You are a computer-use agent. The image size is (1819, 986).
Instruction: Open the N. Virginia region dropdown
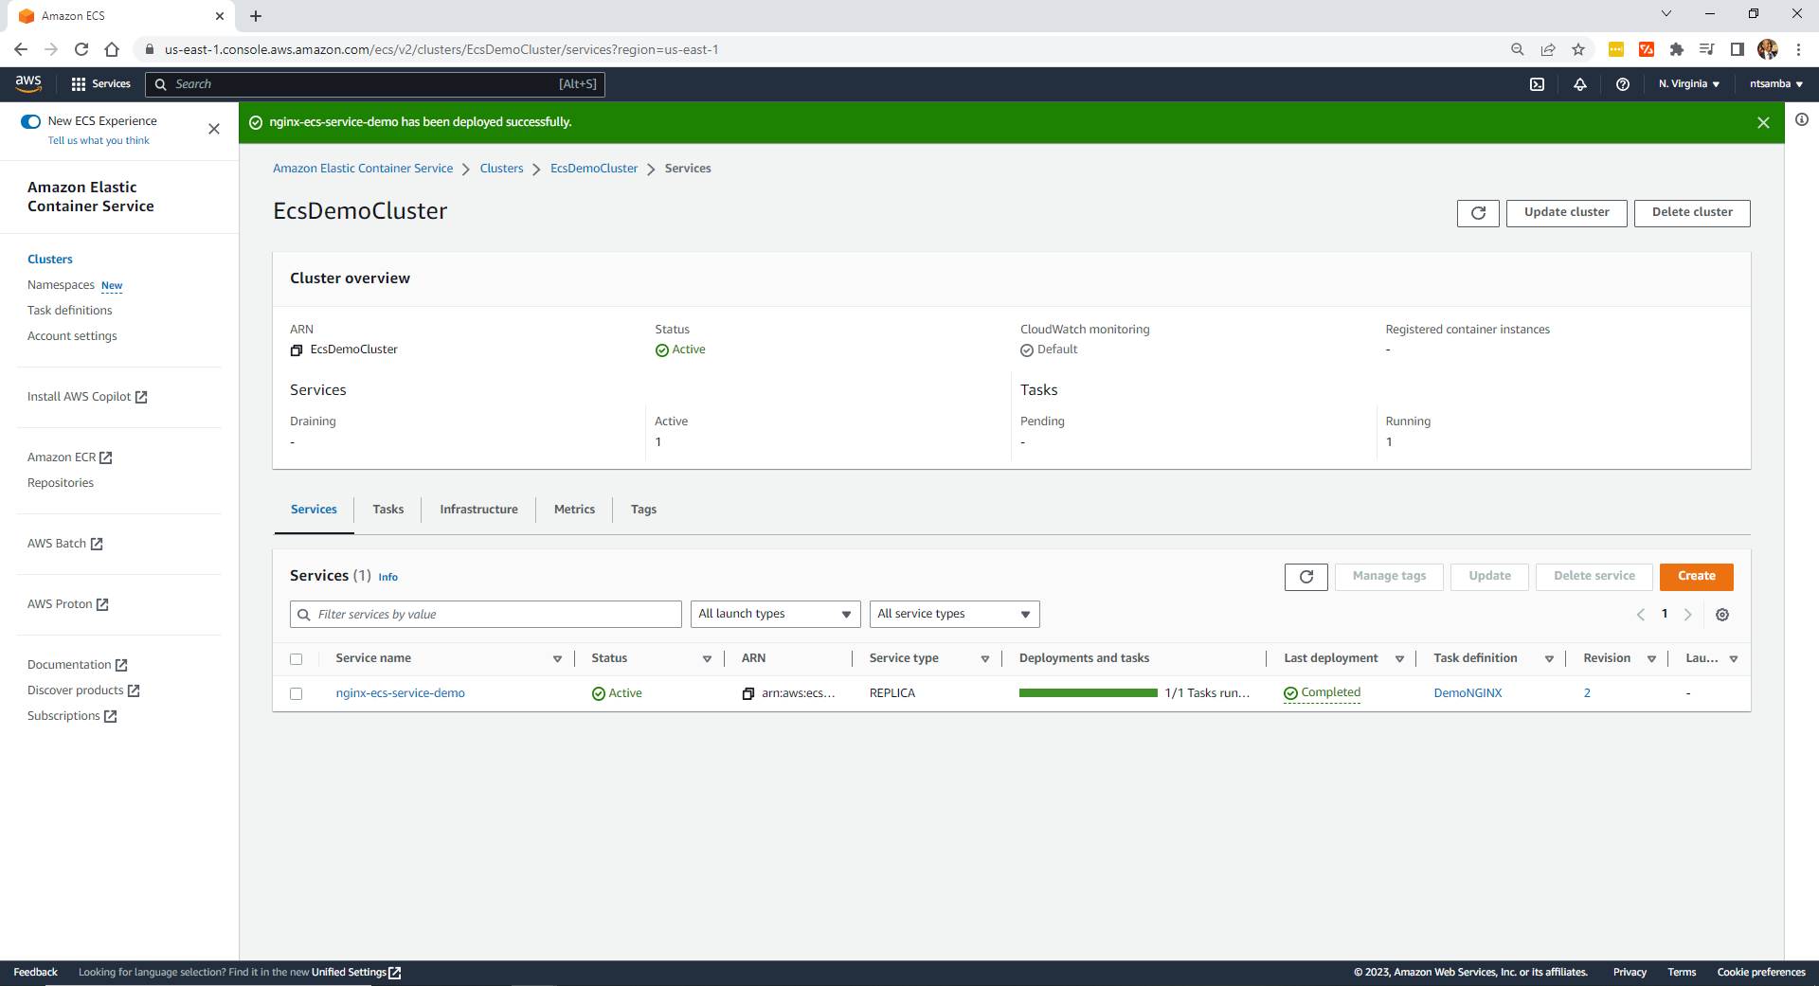coord(1688,84)
